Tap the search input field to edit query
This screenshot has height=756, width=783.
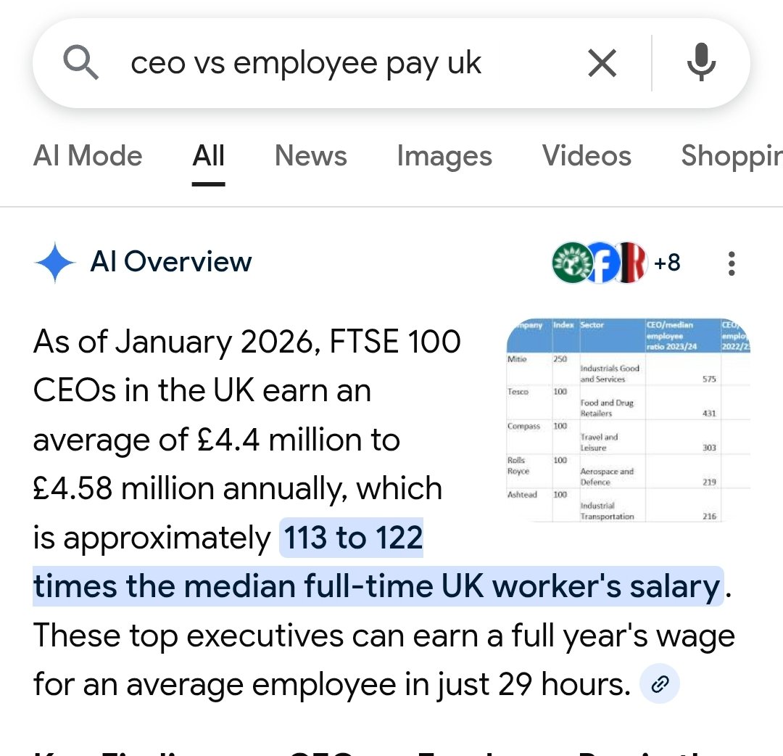[304, 62]
